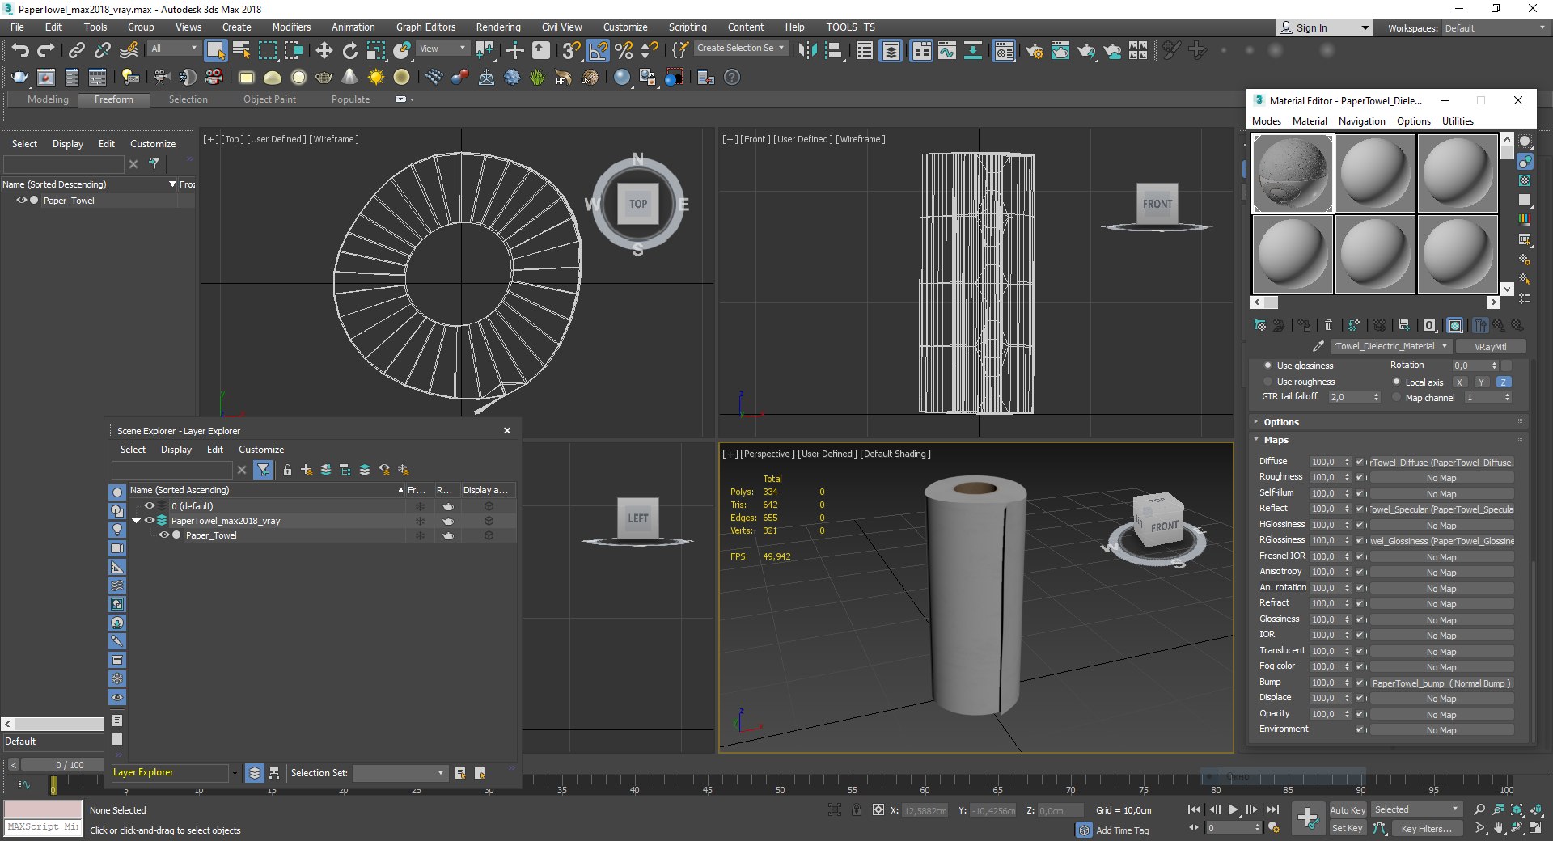
Task: Select the first textured material sample sphere
Action: [1293, 173]
